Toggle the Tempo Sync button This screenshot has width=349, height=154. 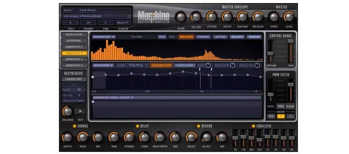pyautogui.click(x=185, y=65)
